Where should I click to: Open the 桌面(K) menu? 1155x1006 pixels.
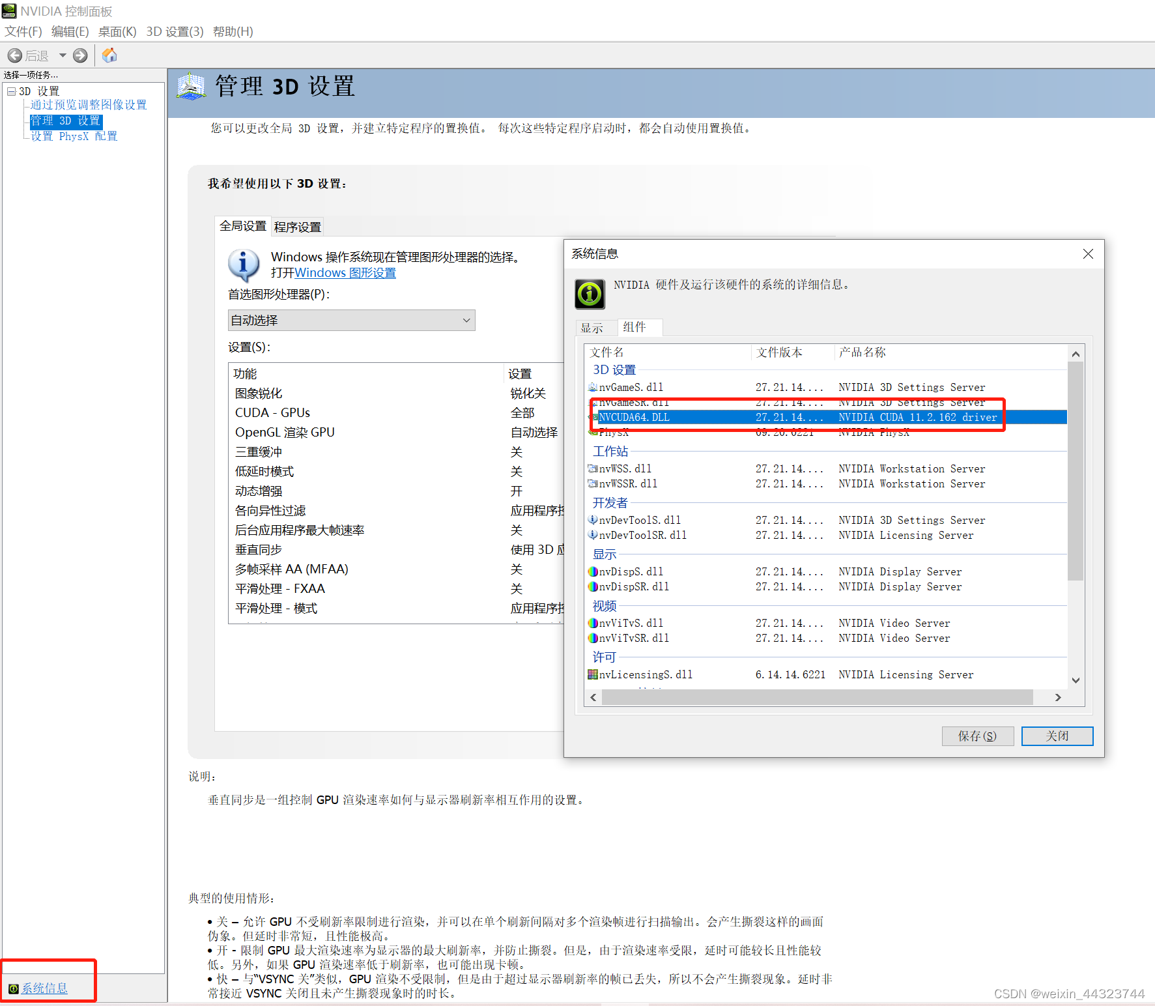(117, 31)
